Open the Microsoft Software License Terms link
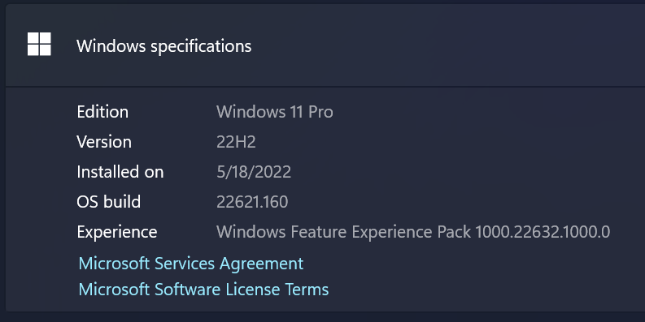This screenshot has width=645, height=322. click(x=203, y=290)
